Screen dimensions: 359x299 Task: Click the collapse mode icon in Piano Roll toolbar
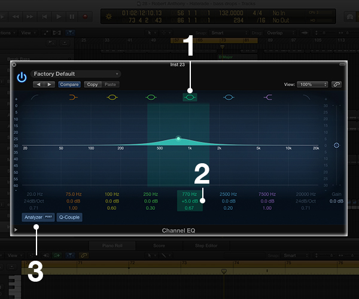coord(32,255)
